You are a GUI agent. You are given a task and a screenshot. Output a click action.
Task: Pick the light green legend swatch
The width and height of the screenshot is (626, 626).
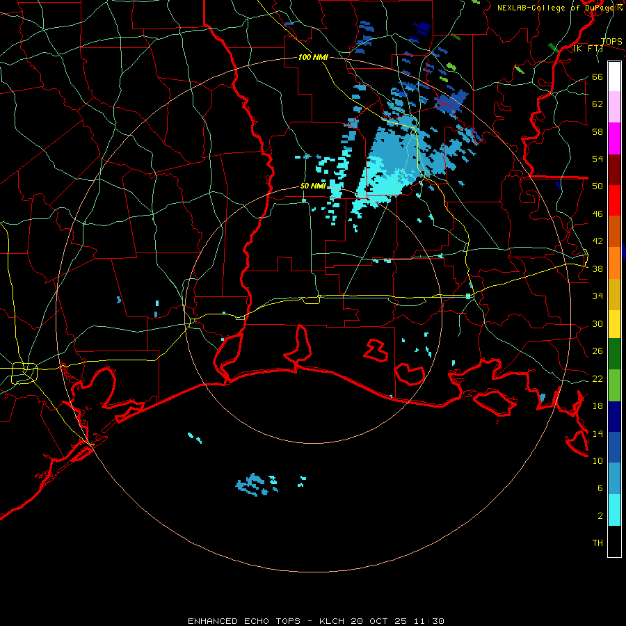[x=614, y=385]
